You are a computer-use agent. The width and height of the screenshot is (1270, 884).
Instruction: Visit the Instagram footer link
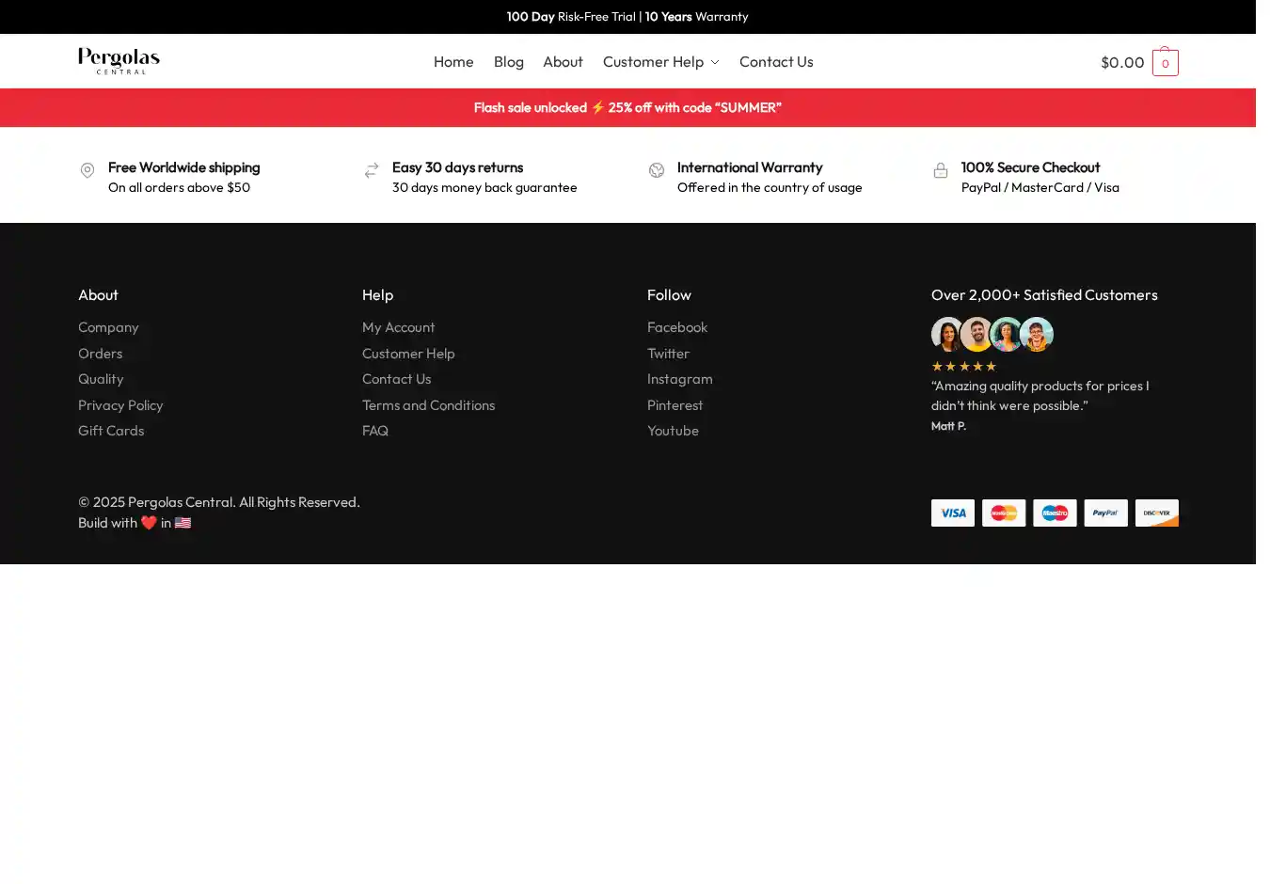(679, 379)
